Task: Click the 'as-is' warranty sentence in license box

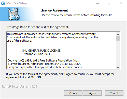Action: click(52, 34)
